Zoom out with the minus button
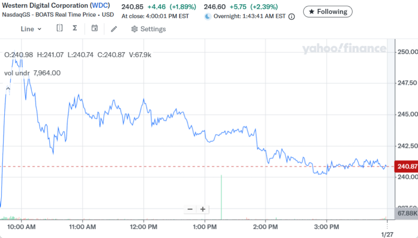This screenshot has height=238, width=418. (x=190, y=209)
